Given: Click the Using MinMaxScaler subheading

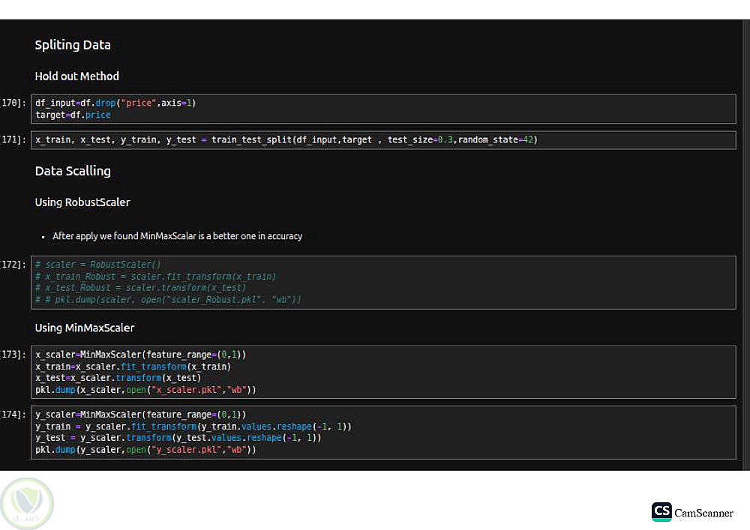Looking at the screenshot, I should click(x=85, y=328).
